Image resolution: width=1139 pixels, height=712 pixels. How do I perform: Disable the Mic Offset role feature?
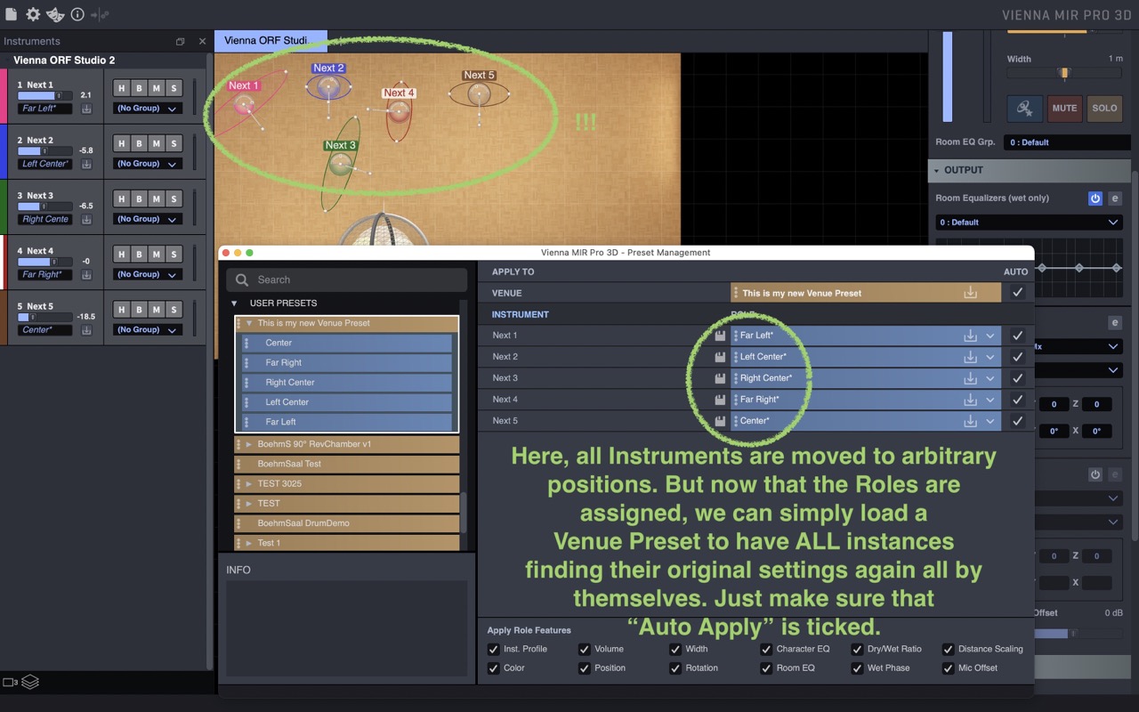pos(948,668)
